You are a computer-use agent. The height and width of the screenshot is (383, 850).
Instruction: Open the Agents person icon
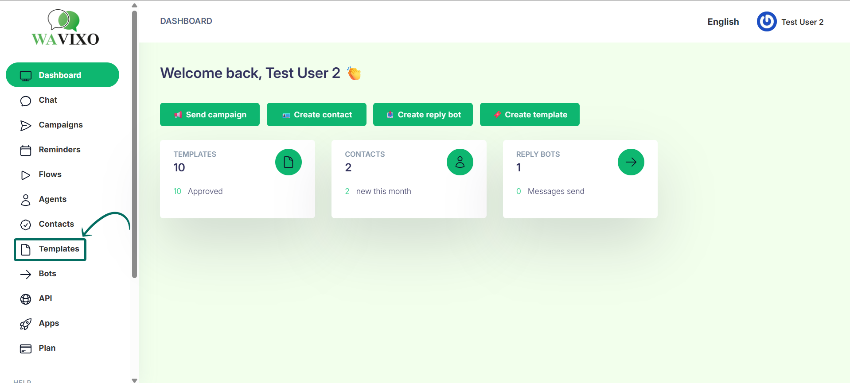click(26, 200)
